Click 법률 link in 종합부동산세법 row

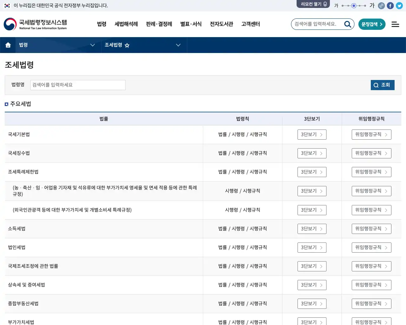click(x=223, y=304)
